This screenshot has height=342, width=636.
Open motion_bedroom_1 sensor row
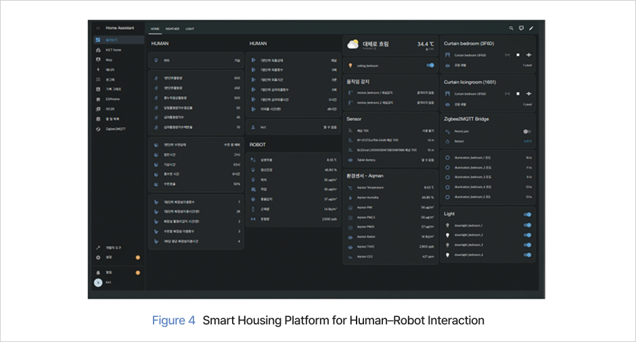[390, 93]
